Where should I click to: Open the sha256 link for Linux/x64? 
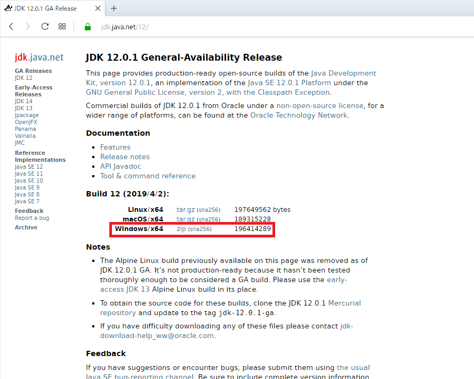pos(208,210)
